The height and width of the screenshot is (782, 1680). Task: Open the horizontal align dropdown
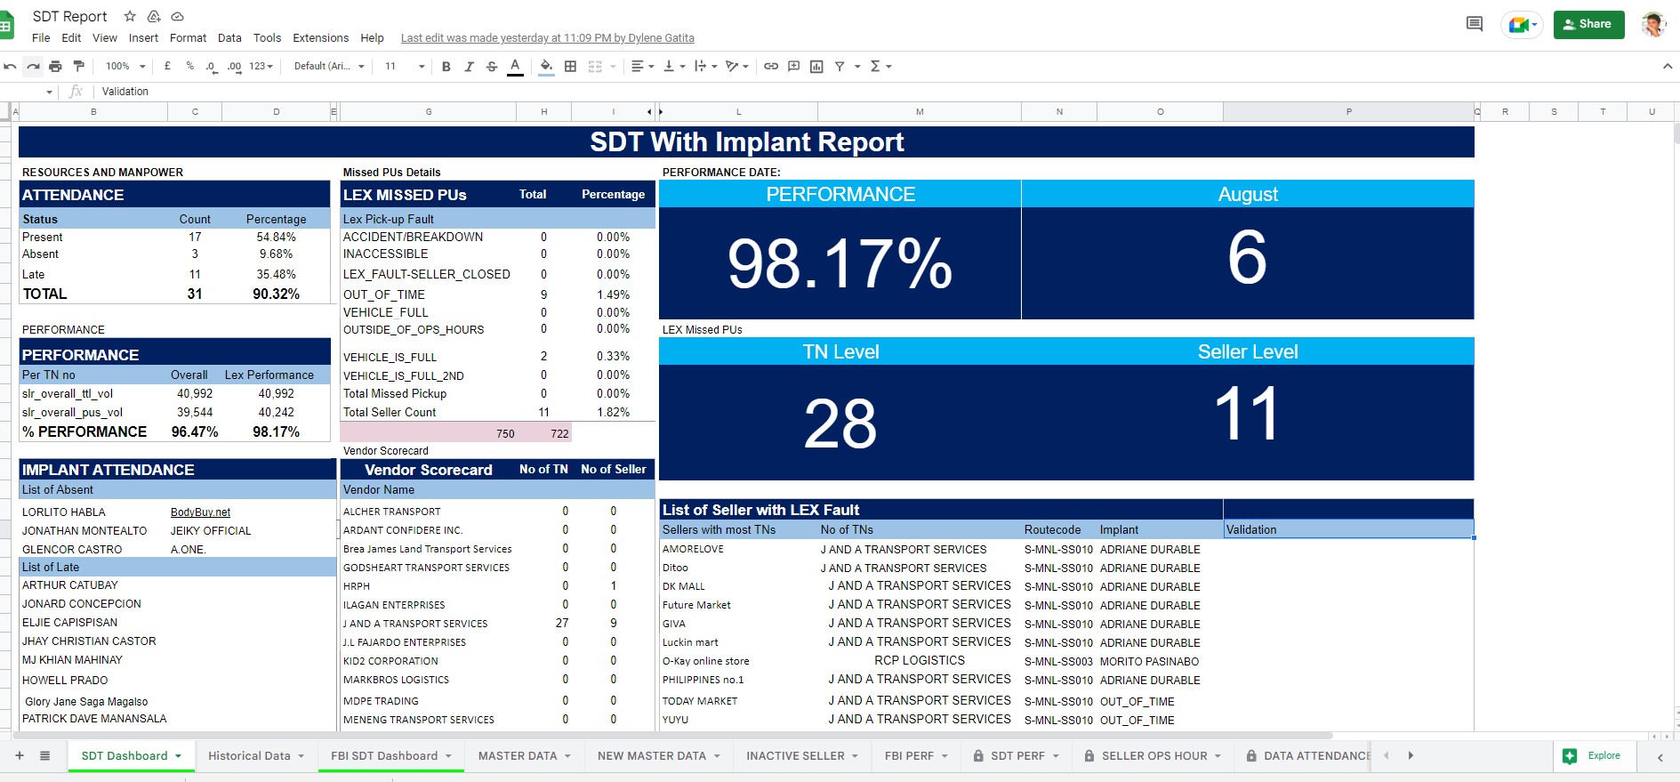642,66
